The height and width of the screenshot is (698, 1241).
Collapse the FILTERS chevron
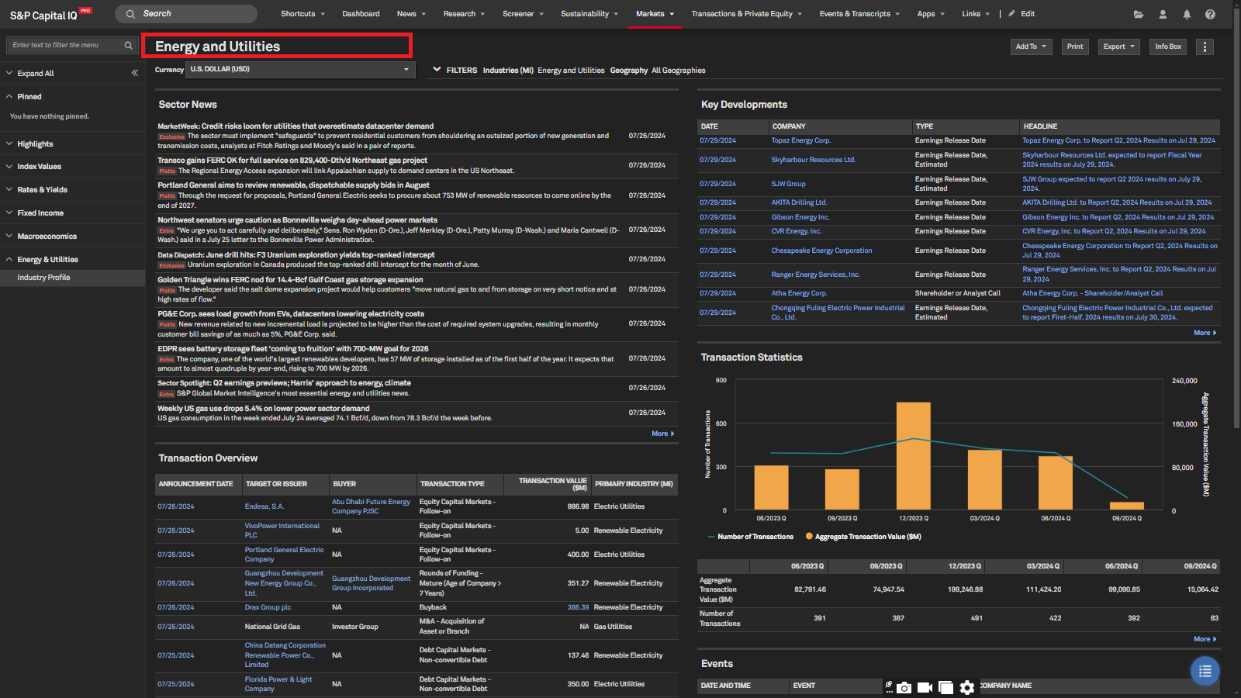(437, 70)
